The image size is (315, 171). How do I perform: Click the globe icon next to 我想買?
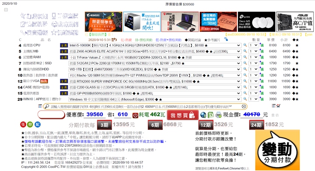pos(203,115)
